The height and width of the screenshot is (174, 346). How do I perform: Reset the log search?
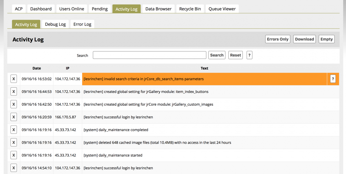235,55
